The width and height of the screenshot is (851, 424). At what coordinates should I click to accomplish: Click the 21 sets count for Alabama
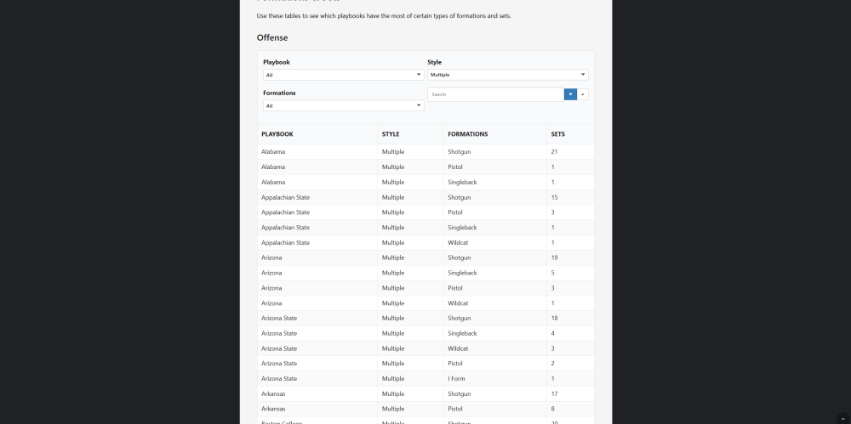pyautogui.click(x=555, y=152)
